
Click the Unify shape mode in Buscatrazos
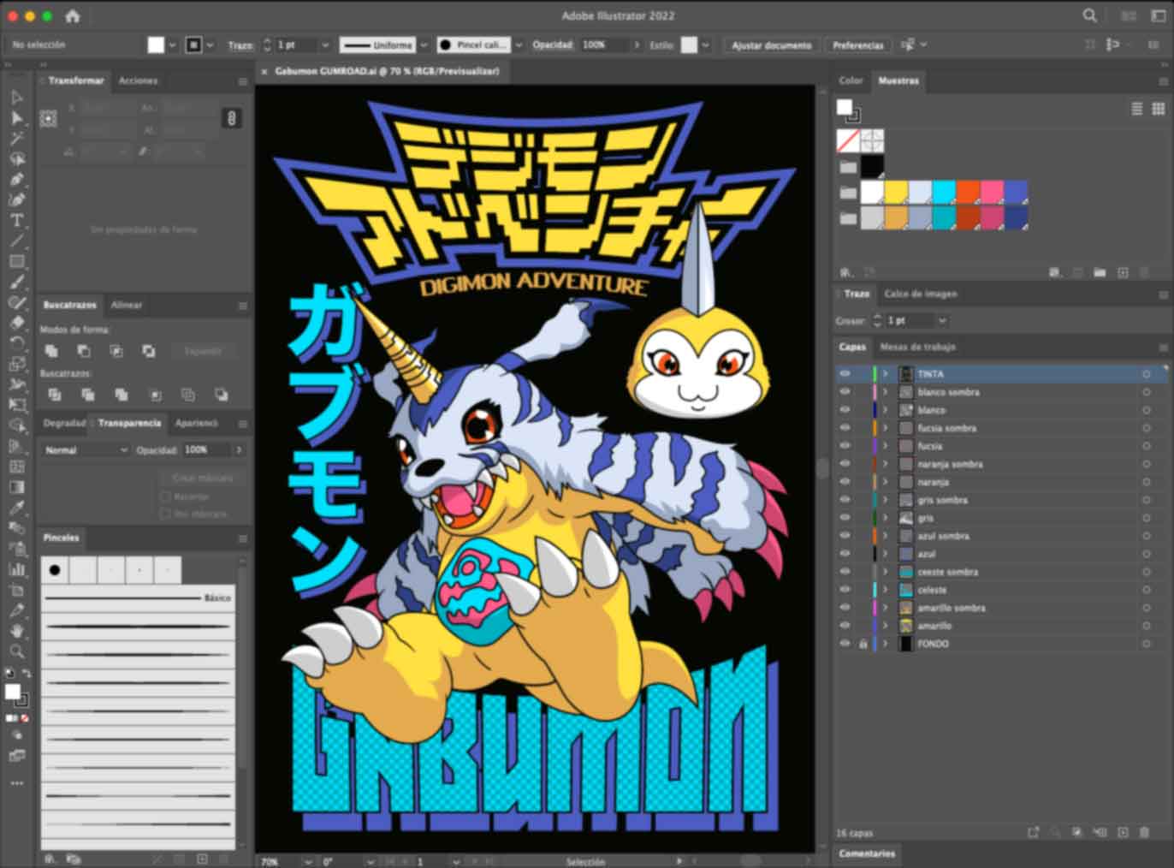click(51, 351)
